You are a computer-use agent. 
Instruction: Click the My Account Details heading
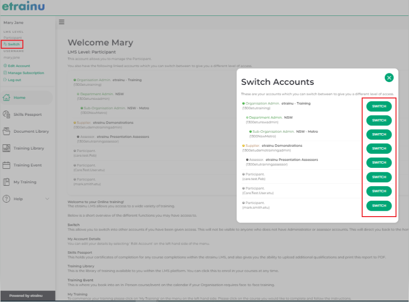(x=84, y=239)
